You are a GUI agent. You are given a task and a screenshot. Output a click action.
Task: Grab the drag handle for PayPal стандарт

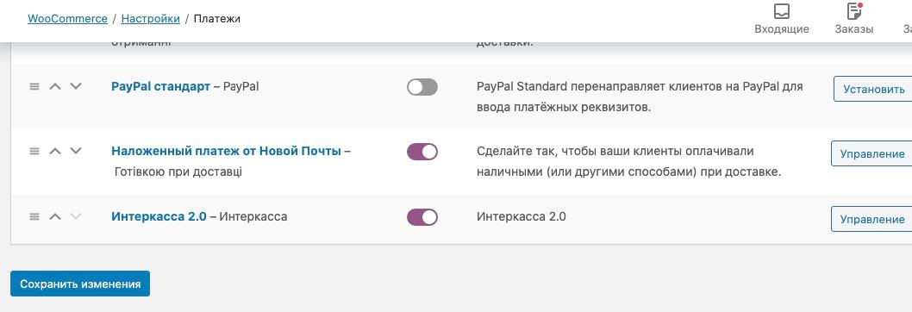(34, 86)
